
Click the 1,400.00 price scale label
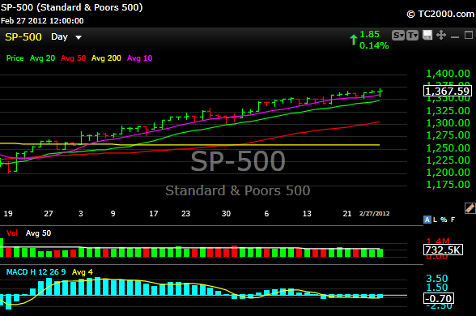click(448, 74)
